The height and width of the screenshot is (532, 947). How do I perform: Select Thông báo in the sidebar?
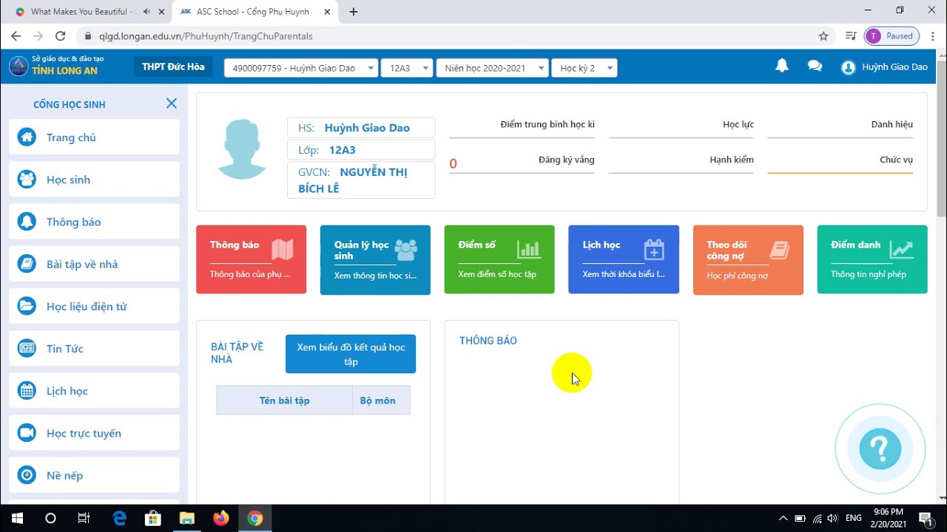[x=94, y=222]
